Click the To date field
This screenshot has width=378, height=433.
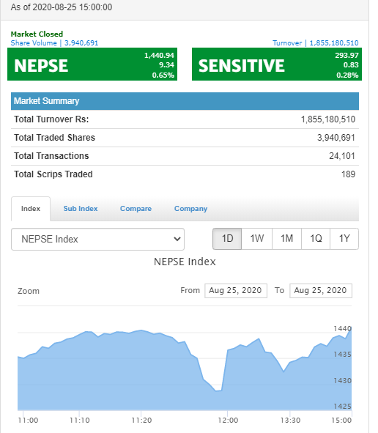(321, 291)
